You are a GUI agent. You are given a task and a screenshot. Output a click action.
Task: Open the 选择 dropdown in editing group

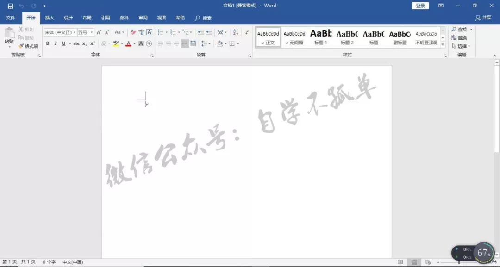click(461, 46)
